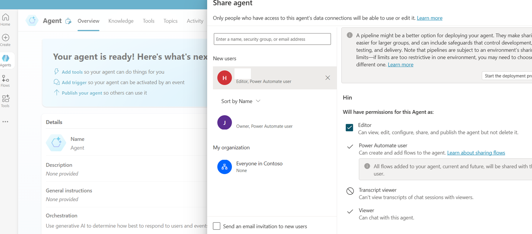Open the more options ellipsis in sidebar
The width and height of the screenshot is (532, 234).
point(5,122)
